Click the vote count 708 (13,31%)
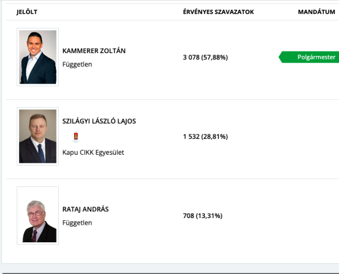339x274 pixels. pyautogui.click(x=203, y=216)
